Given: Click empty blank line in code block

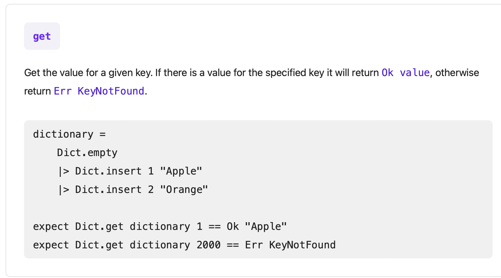Looking at the screenshot, I should (x=258, y=208).
